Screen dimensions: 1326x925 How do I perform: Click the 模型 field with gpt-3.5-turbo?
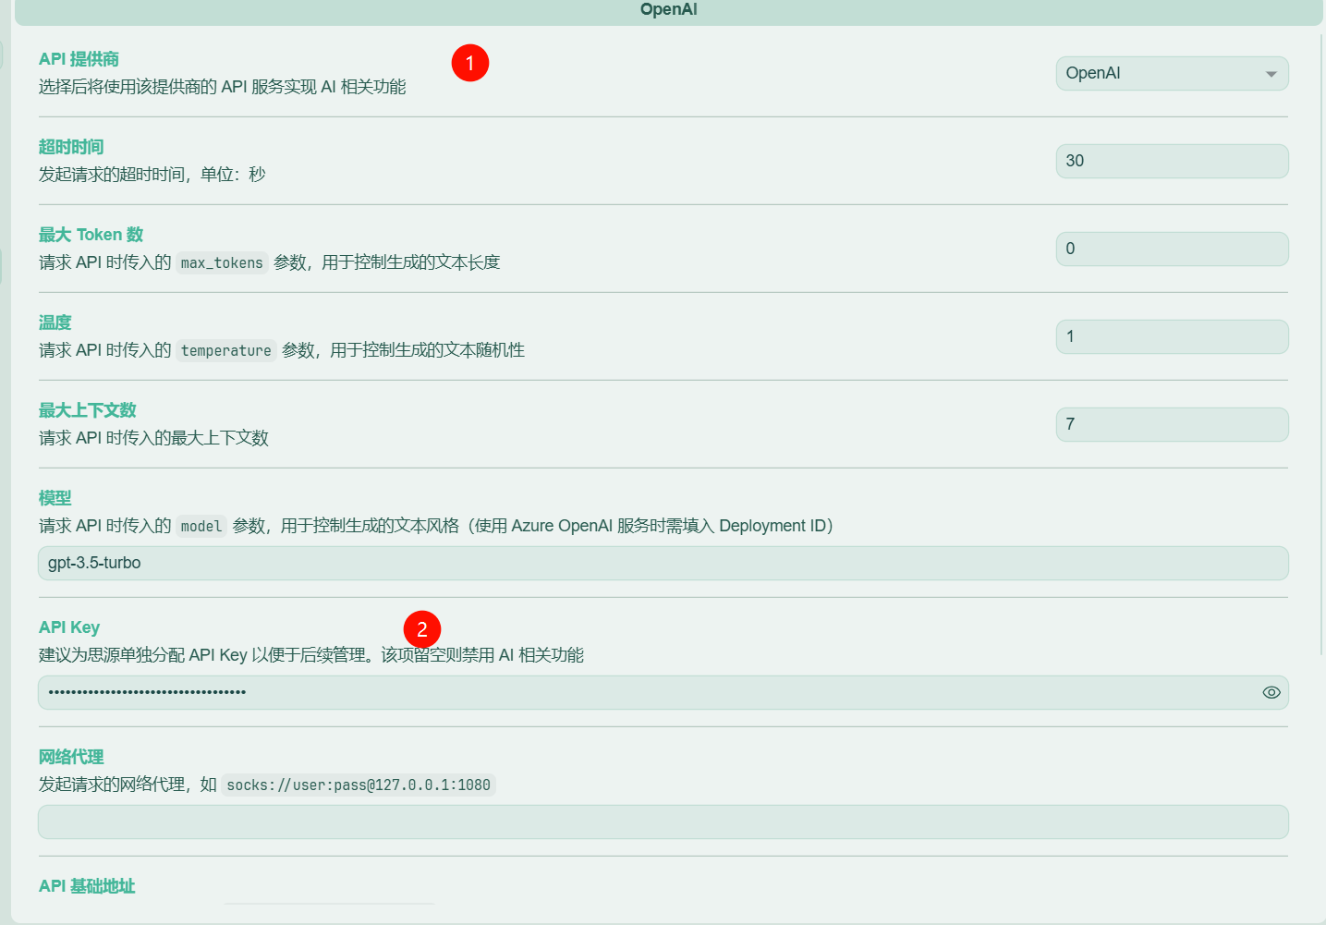tap(663, 563)
